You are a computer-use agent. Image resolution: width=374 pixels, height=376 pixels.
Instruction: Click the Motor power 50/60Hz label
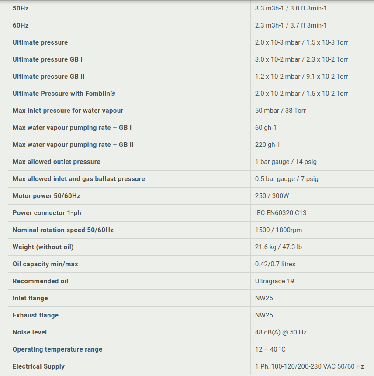46,196
